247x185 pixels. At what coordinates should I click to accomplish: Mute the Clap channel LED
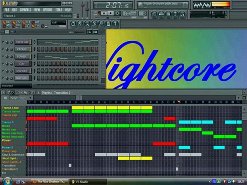coord(3,64)
